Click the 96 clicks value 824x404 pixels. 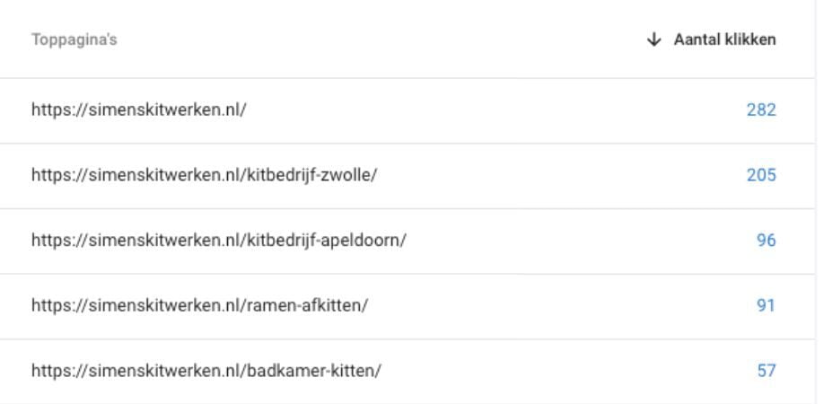(x=766, y=241)
